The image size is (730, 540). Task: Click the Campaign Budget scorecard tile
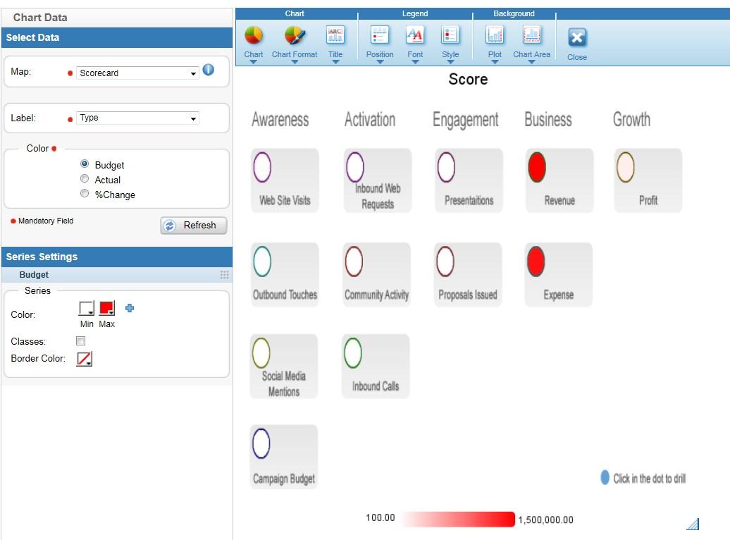pyautogui.click(x=283, y=457)
